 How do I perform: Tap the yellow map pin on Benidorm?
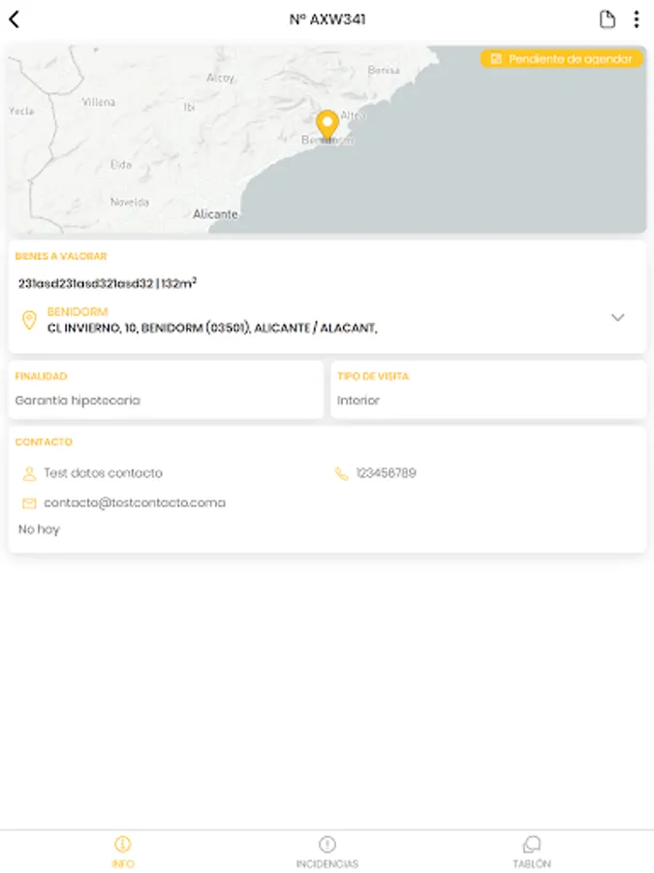pyautogui.click(x=327, y=125)
